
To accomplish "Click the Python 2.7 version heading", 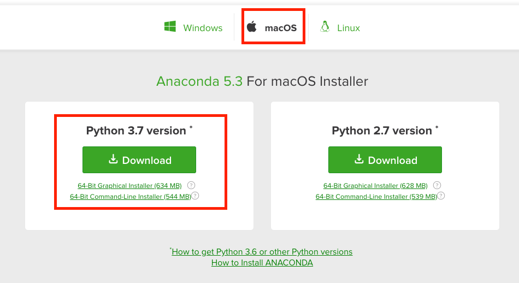I will [x=385, y=131].
